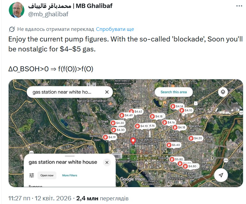The image size is (246, 204).
Task: Toggle the 'Open now' filter chip
Action: (47, 175)
